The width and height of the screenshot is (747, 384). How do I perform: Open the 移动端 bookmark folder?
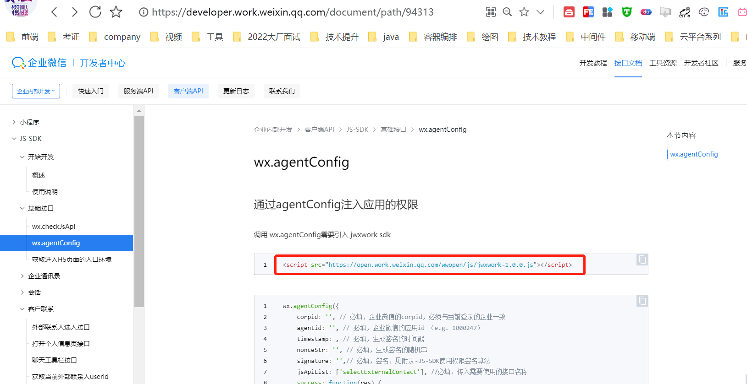point(636,37)
